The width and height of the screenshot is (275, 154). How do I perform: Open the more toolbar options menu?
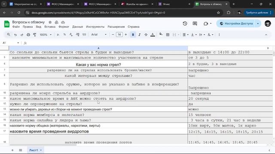pos(219,35)
